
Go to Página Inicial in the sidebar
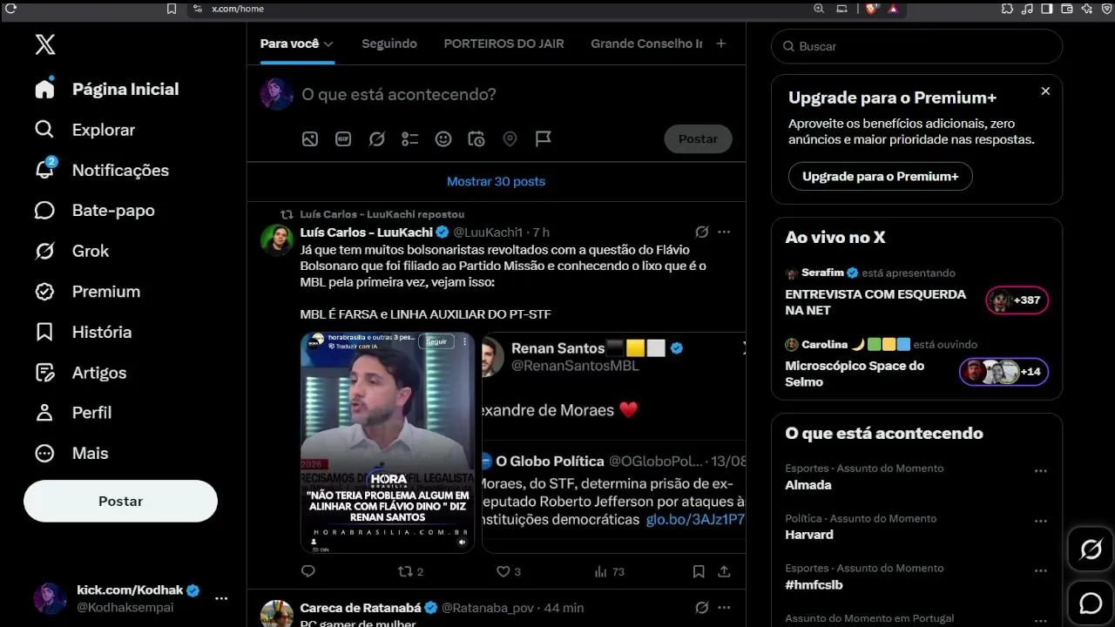[x=107, y=89]
